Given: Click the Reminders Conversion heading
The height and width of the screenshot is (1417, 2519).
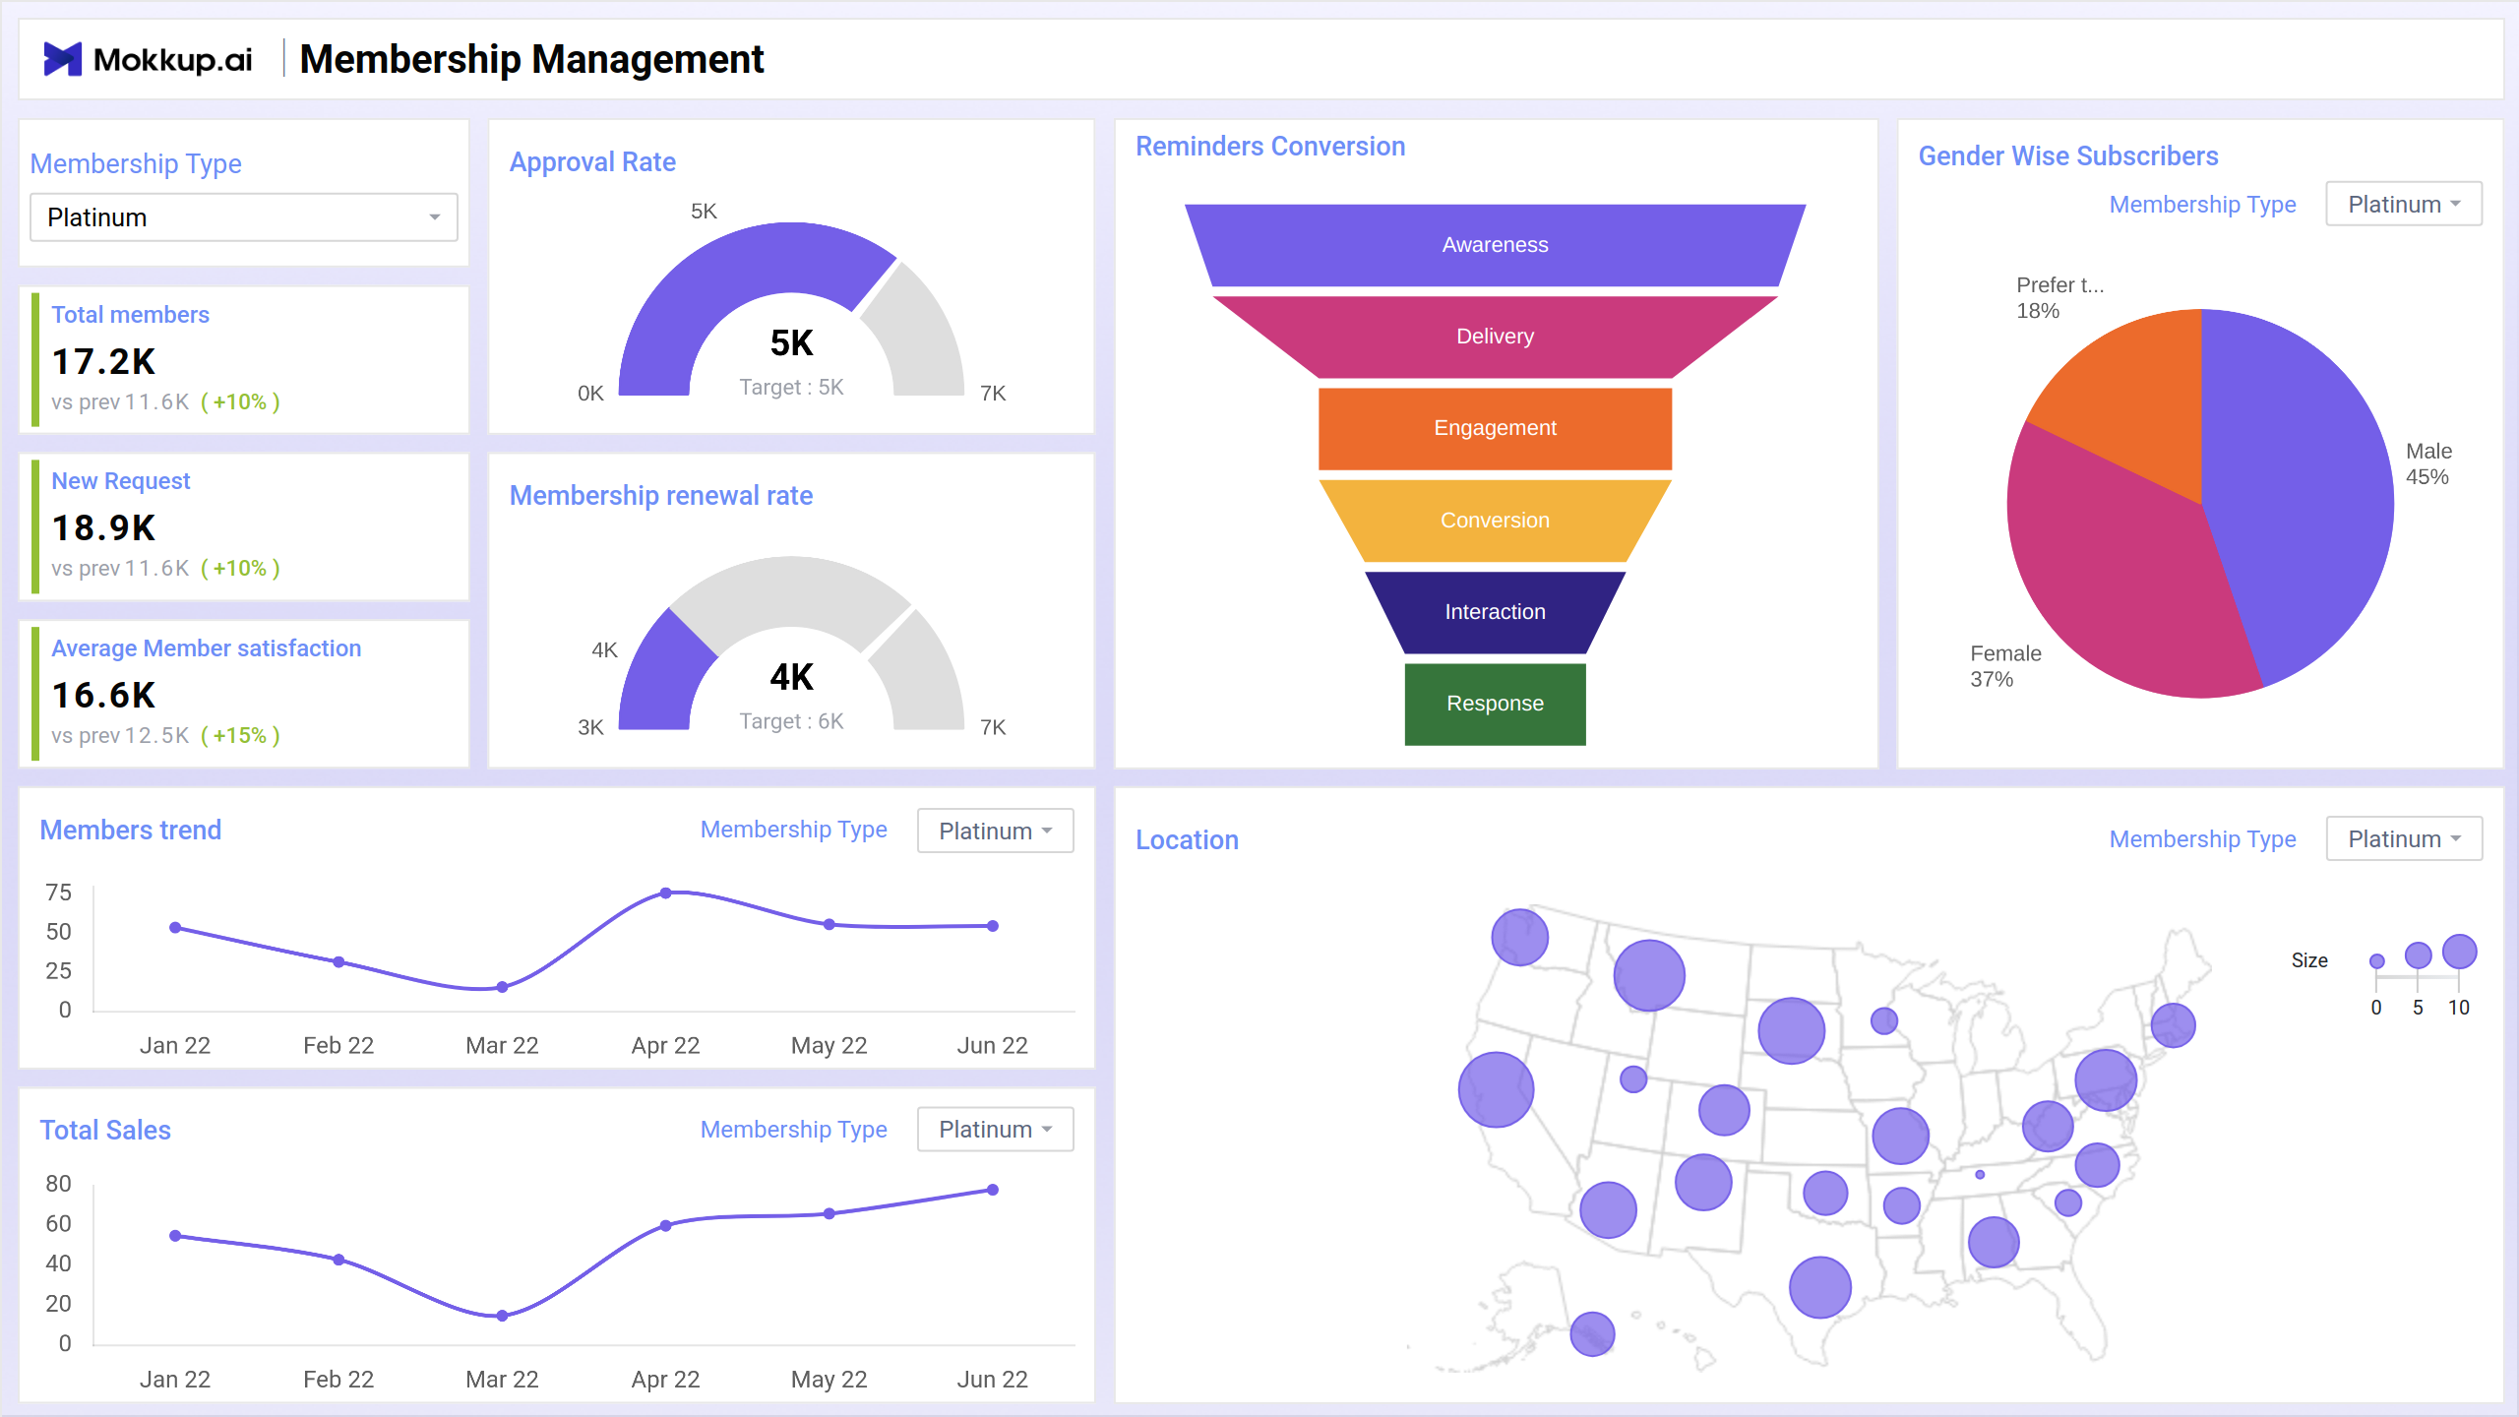Looking at the screenshot, I should [1270, 147].
